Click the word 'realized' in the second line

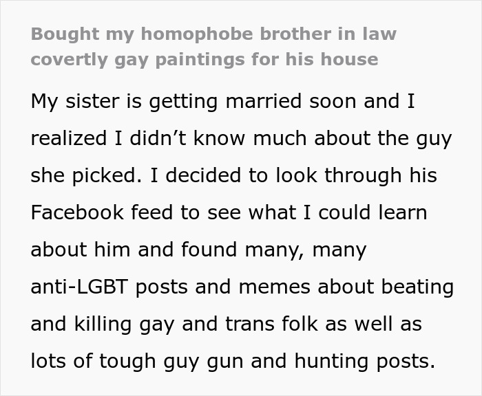tap(69, 138)
